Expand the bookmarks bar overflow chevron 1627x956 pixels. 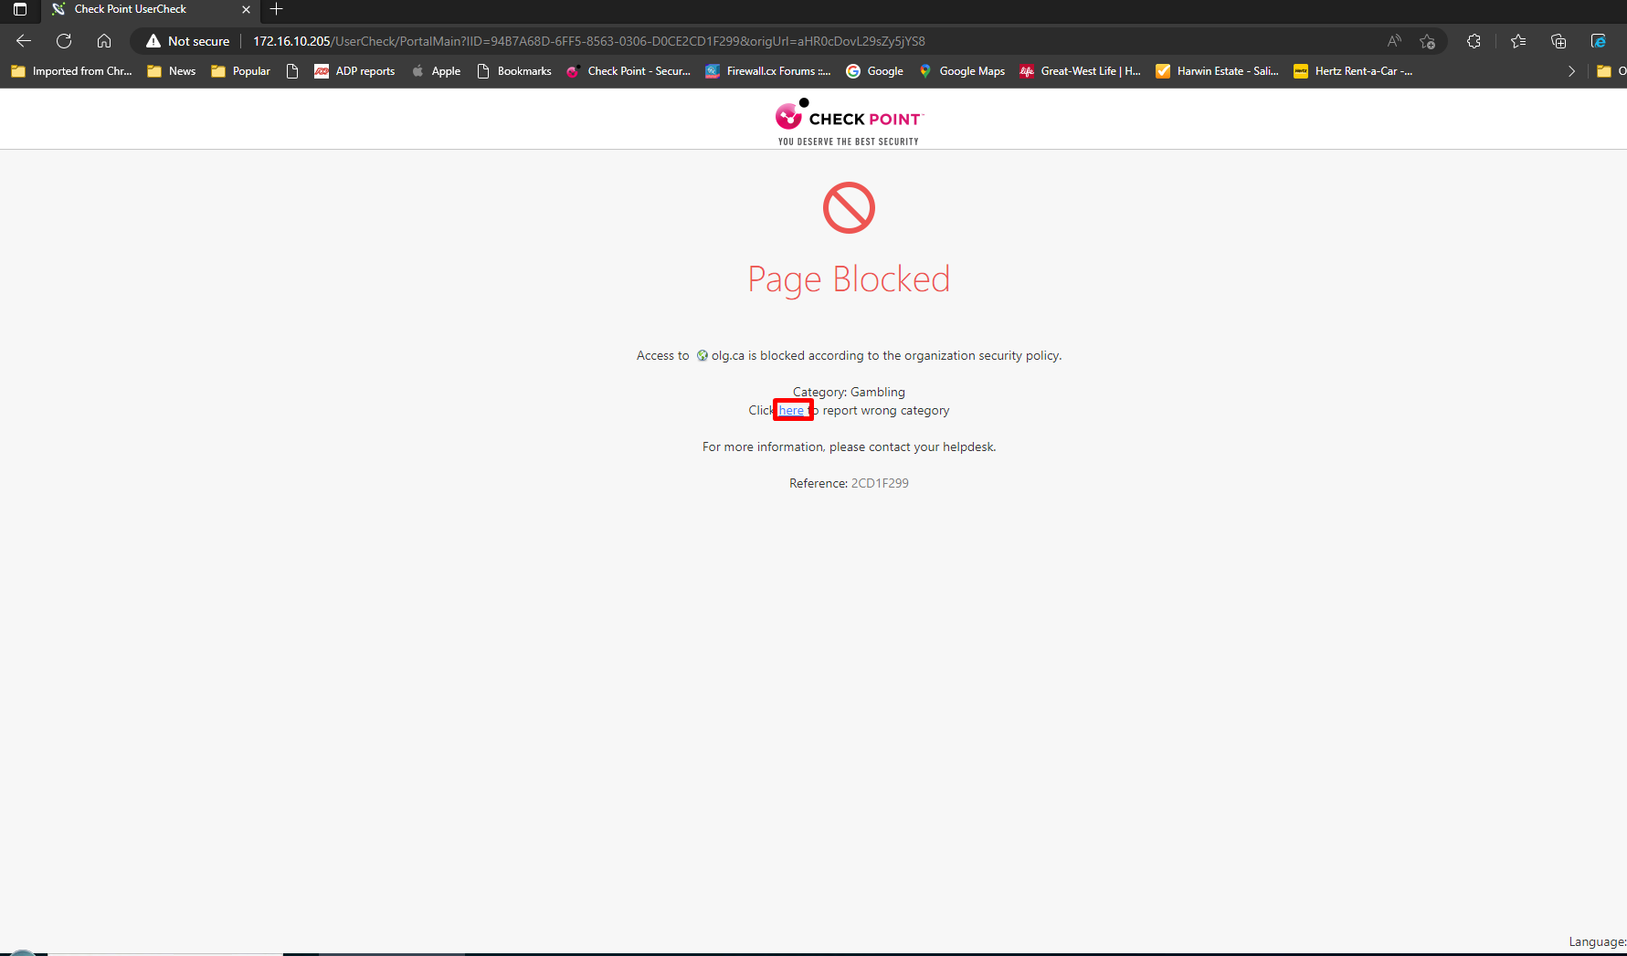pyautogui.click(x=1571, y=71)
